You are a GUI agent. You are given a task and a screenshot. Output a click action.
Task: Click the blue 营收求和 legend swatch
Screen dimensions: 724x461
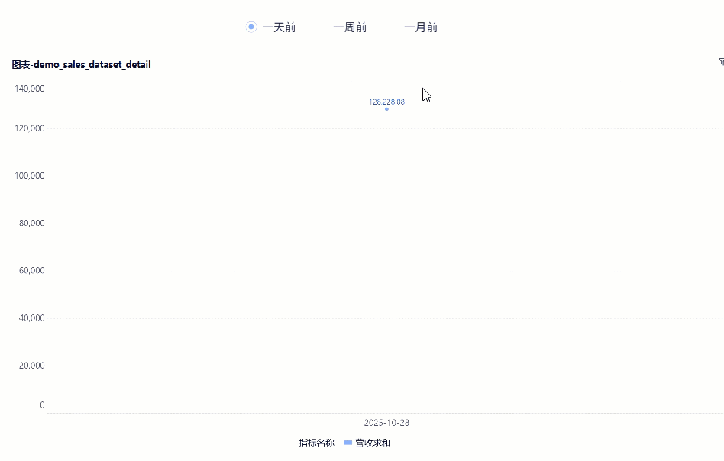[347, 443]
